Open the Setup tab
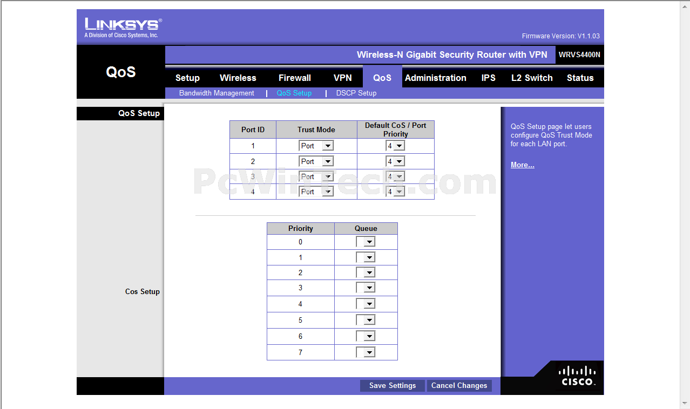690x409 pixels. [x=187, y=78]
